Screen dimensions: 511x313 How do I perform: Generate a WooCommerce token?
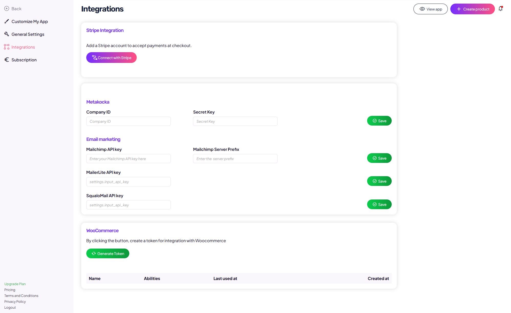[x=108, y=253]
